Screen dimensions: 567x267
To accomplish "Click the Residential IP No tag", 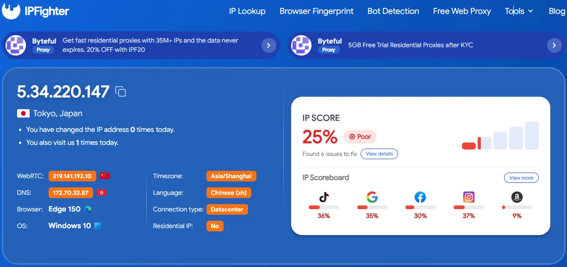I will pos(215,226).
